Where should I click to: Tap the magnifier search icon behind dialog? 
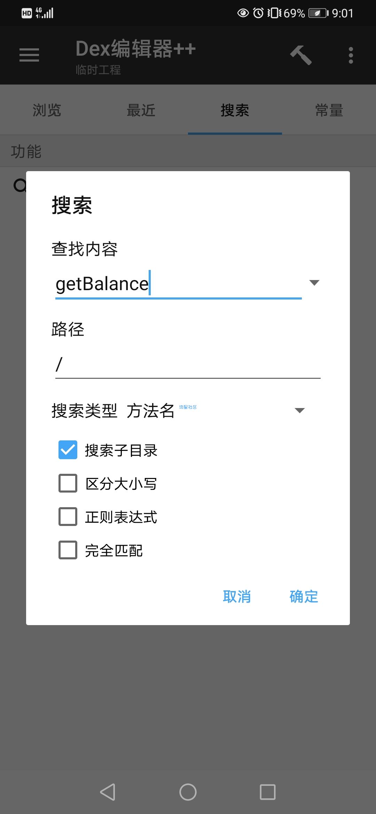click(x=20, y=185)
